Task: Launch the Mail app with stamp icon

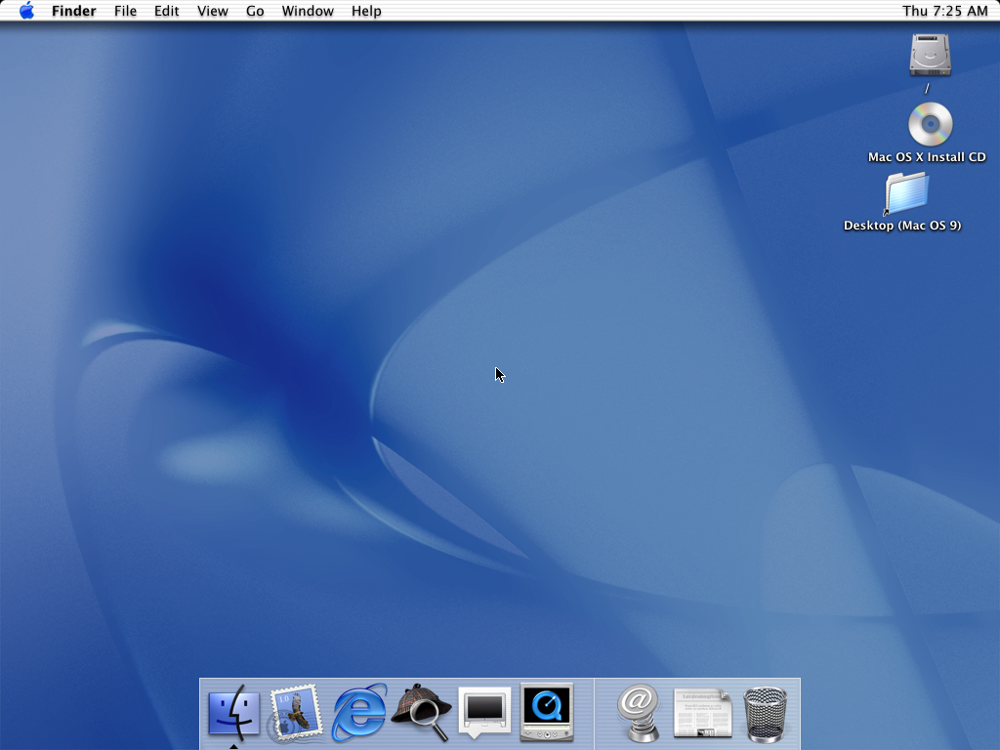Action: point(296,714)
